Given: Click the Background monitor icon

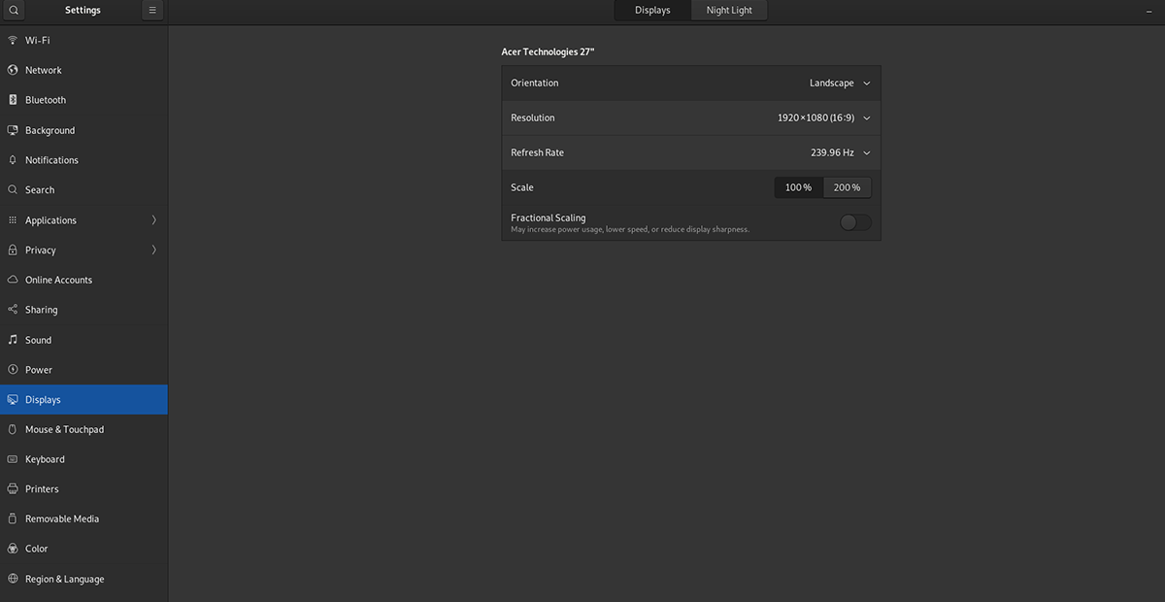Looking at the screenshot, I should [x=13, y=130].
